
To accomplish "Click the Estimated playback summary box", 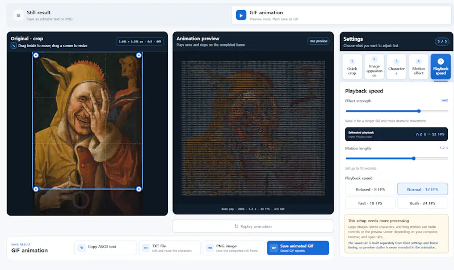I will click(x=396, y=134).
